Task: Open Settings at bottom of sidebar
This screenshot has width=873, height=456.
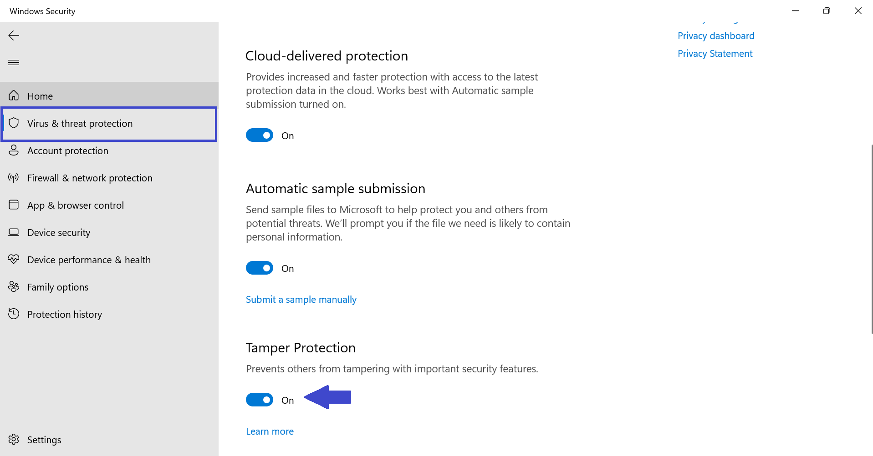Action: (44, 440)
